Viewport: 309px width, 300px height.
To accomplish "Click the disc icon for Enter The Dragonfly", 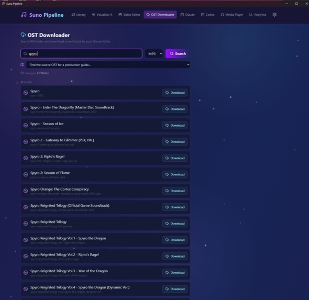I will 26,109.
